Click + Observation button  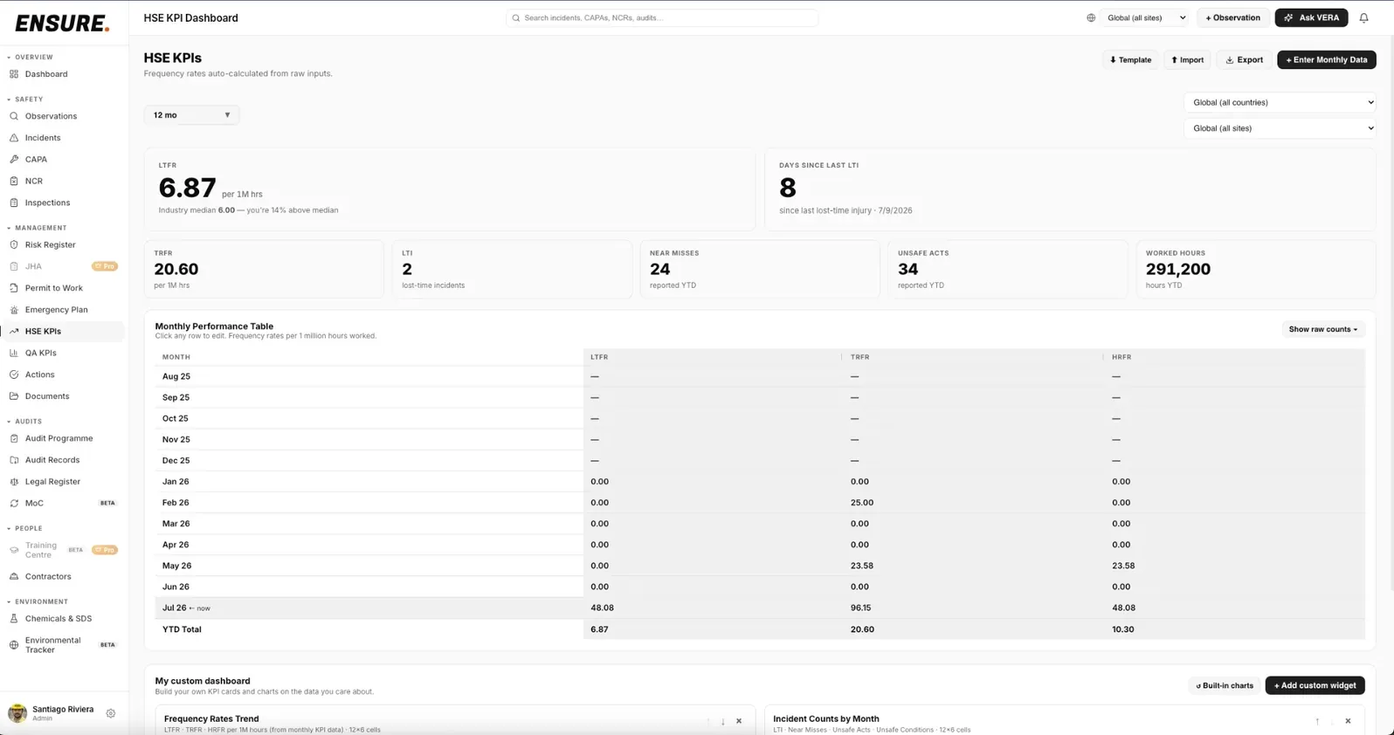pos(1232,17)
